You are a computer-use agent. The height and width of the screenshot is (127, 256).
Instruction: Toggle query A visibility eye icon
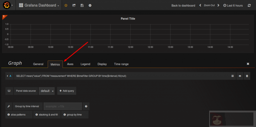240,76
